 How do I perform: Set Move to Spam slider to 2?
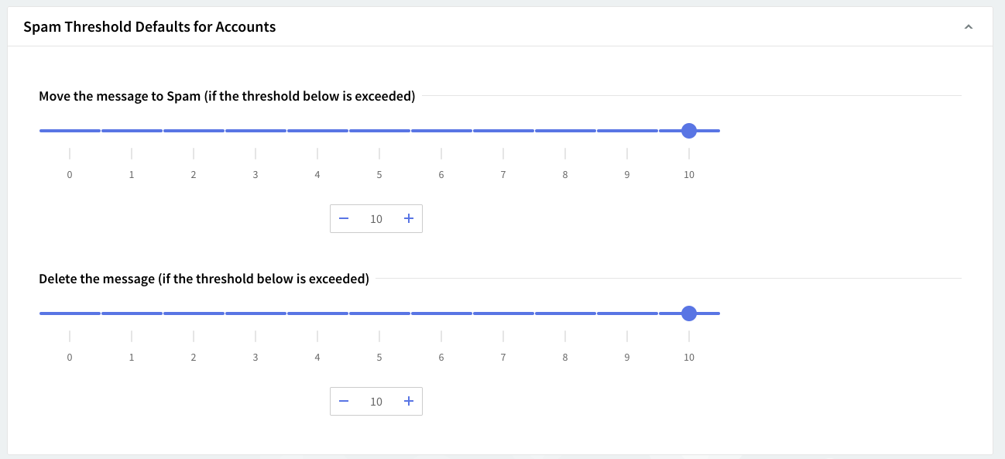(x=194, y=131)
